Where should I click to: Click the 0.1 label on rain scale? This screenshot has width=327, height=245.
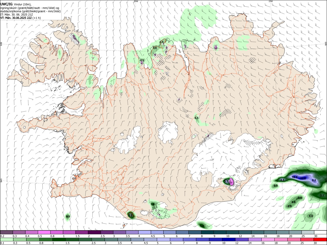pos(2,243)
